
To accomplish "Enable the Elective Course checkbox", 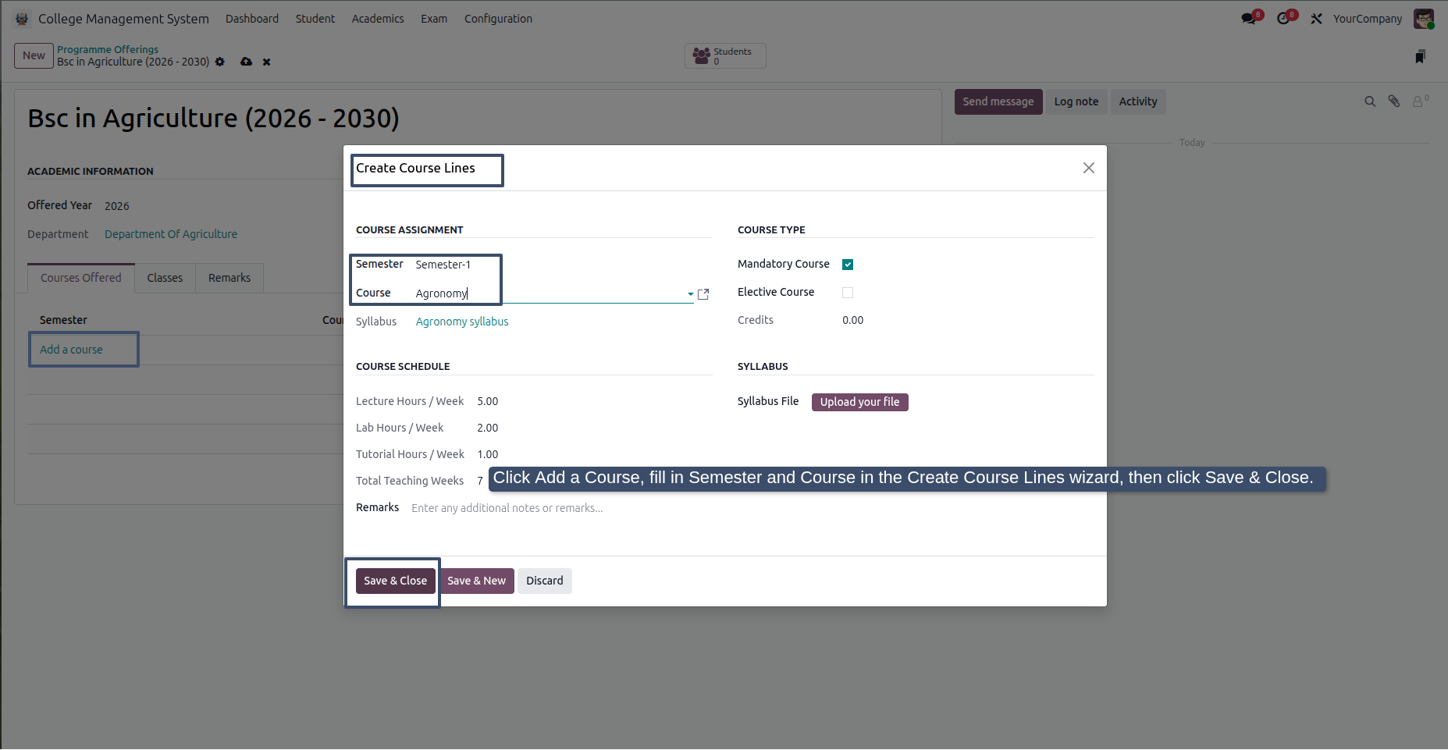I will (848, 293).
